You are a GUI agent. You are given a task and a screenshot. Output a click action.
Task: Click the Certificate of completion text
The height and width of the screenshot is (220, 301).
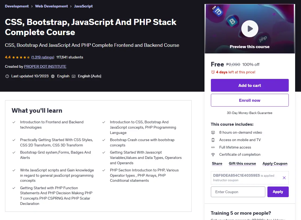pos(240,155)
